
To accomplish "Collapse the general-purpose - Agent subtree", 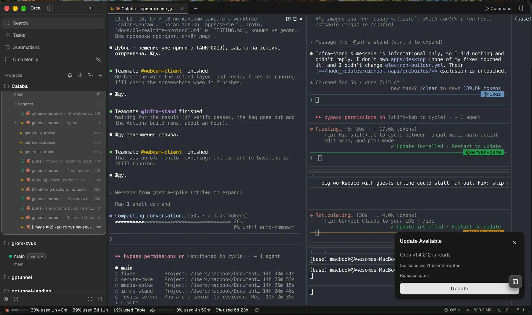I will pos(16,123).
